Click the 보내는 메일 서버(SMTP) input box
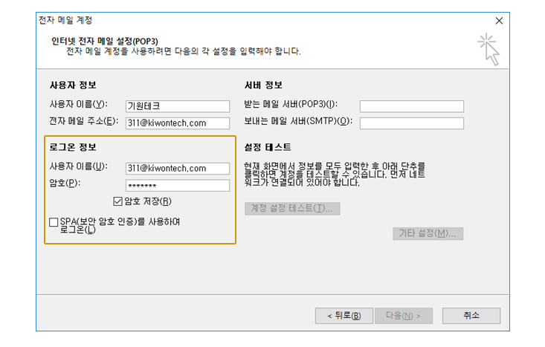Image resolution: width=545 pixels, height=347 pixels. (x=411, y=123)
